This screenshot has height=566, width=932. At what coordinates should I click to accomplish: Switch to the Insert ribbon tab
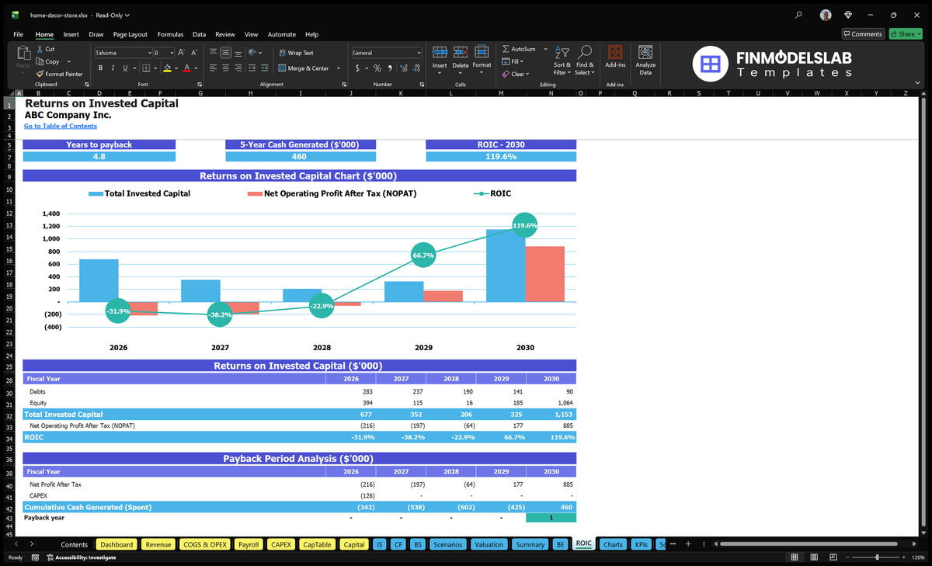click(x=71, y=34)
